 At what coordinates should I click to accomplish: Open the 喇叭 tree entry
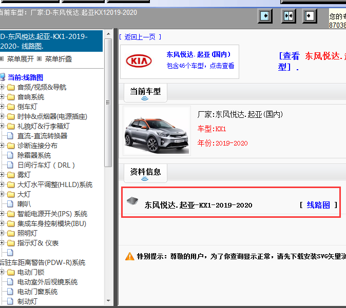coord(24,204)
